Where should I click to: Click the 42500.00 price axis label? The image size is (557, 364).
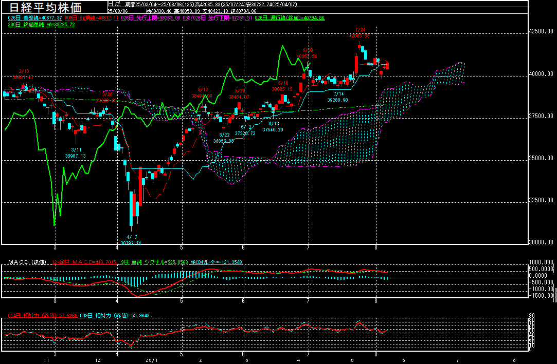(x=541, y=31)
